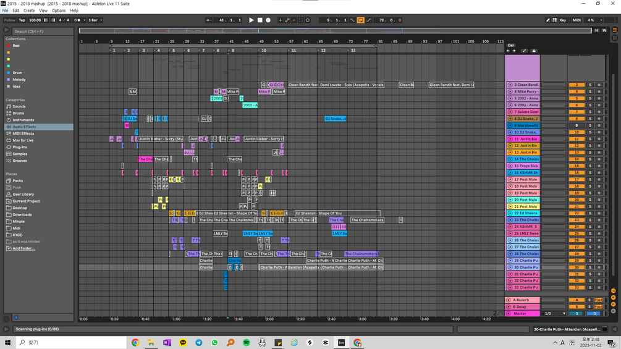The image size is (621, 349).
Task: Arm the 11 Justin Bie track
Action: 599,139
